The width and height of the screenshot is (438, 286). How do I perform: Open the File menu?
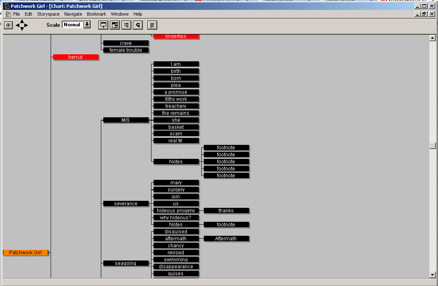click(x=17, y=14)
